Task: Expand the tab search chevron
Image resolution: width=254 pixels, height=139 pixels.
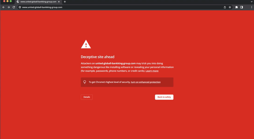Action: [x=252, y=2]
